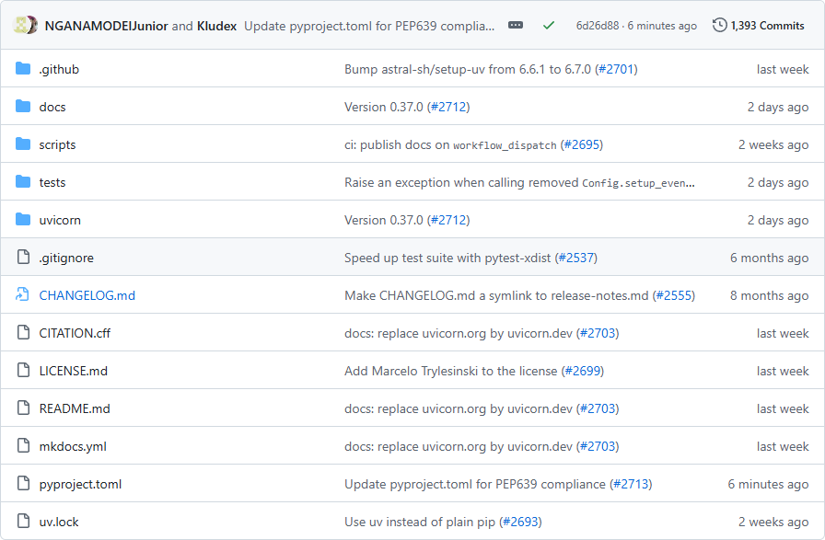Click the pyproject.toml file icon

tap(23, 484)
